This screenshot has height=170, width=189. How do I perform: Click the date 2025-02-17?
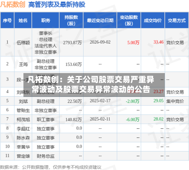[x=100, y=101]
